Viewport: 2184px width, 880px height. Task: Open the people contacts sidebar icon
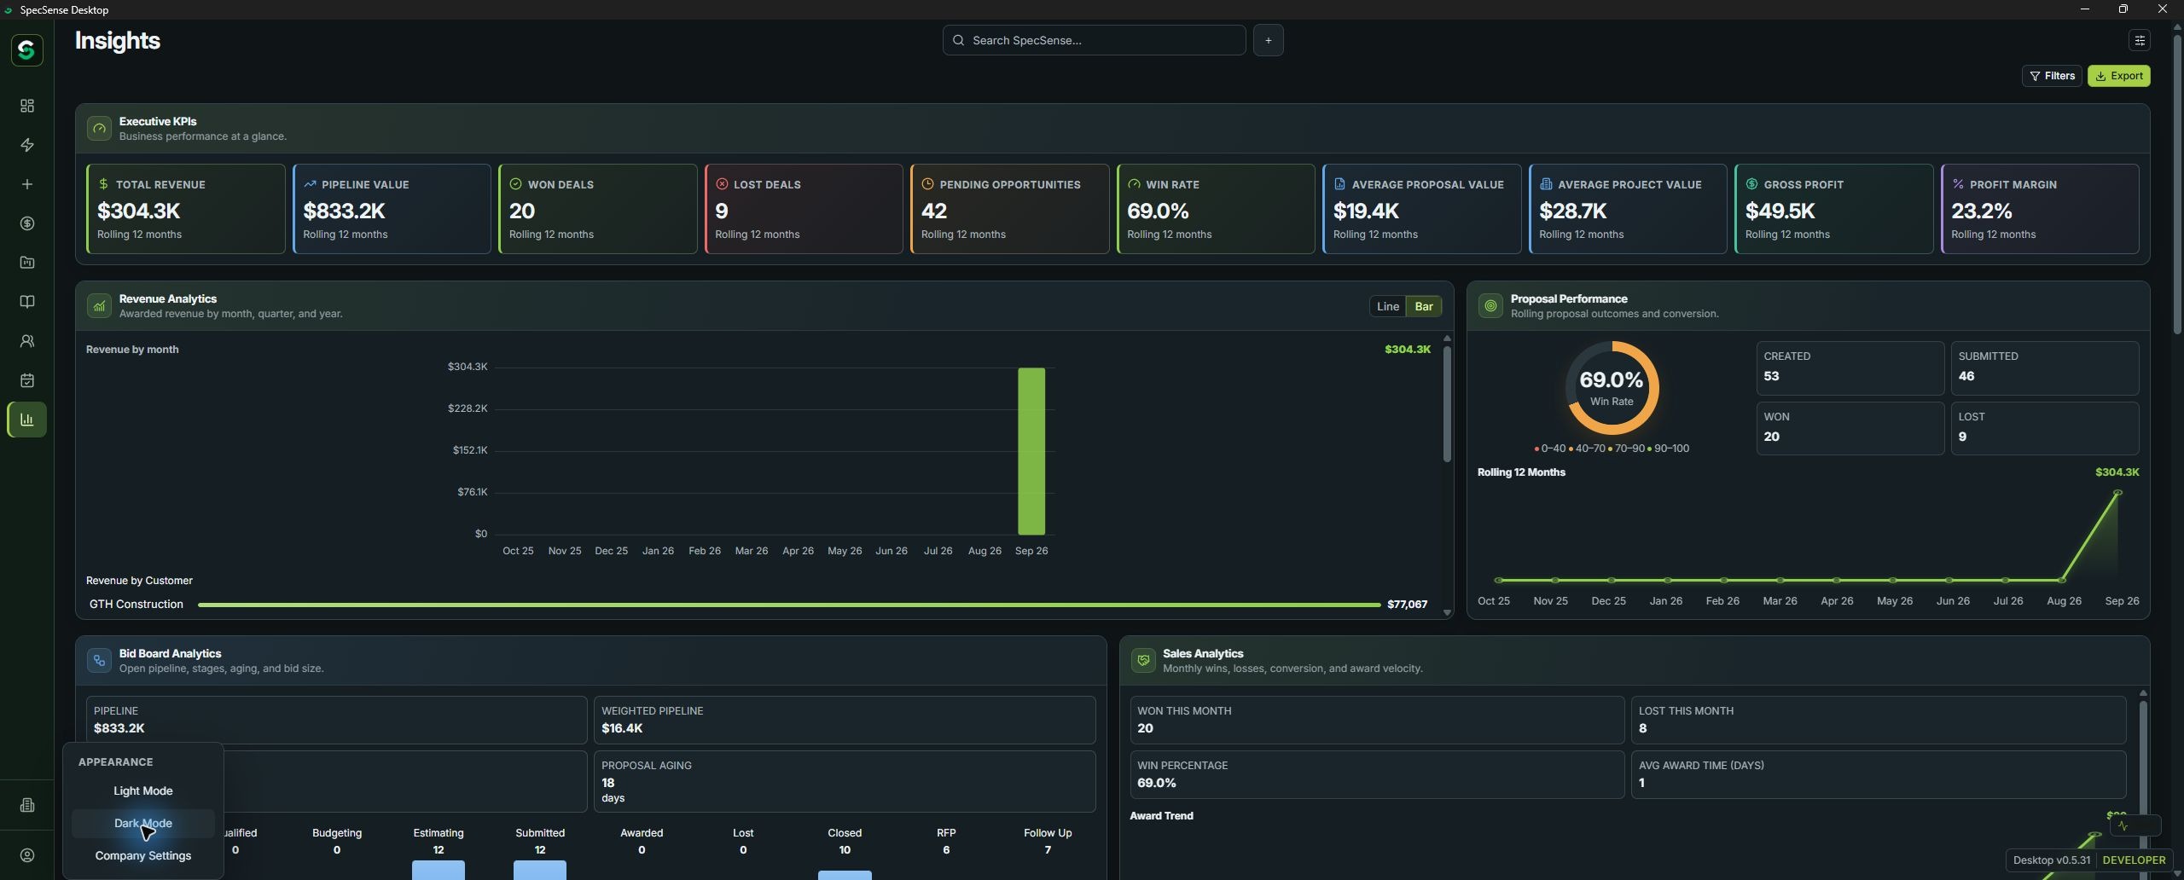27,341
